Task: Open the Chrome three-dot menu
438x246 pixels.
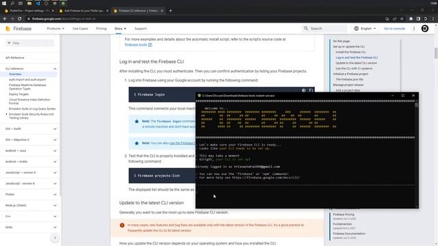Action: pos(433,18)
